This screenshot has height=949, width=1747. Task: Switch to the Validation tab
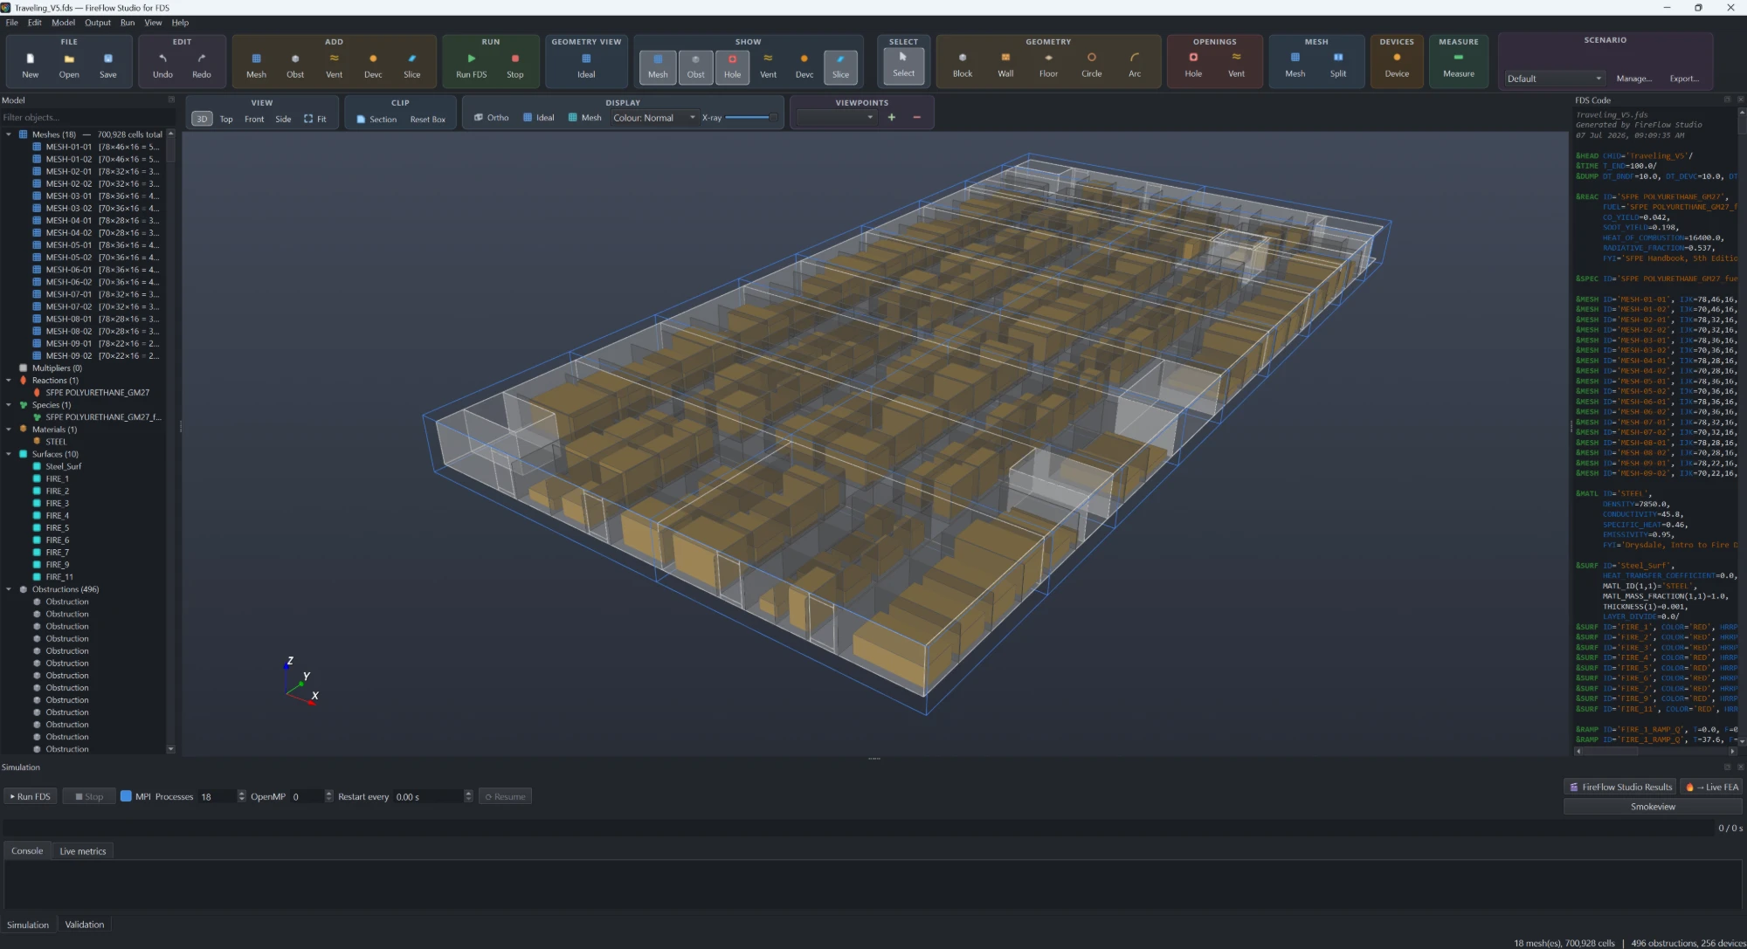point(85,925)
